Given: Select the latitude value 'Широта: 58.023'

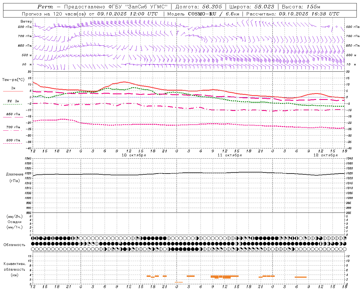Looking at the screenshot, I should tap(252, 7).
